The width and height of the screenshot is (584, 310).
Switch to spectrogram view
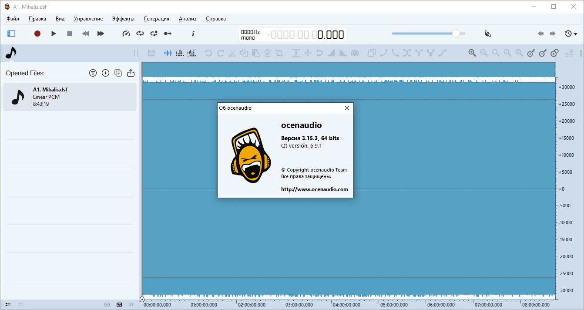tap(180, 53)
